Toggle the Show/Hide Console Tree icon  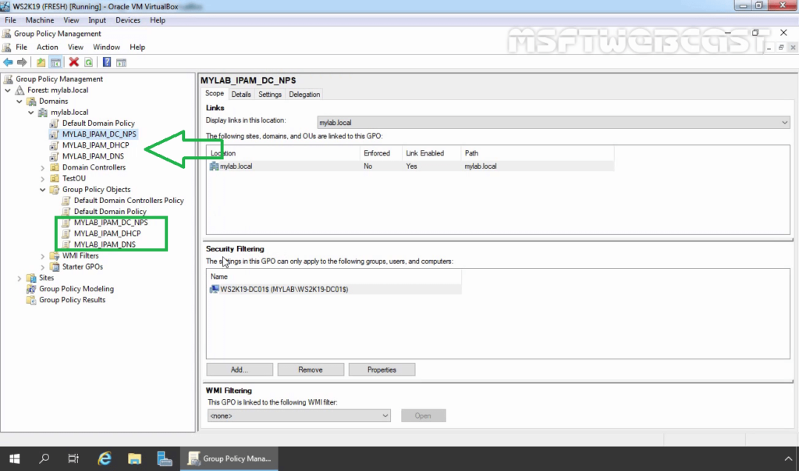point(55,62)
